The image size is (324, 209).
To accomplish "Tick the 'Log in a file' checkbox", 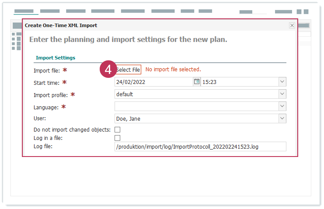I will 117,138.
